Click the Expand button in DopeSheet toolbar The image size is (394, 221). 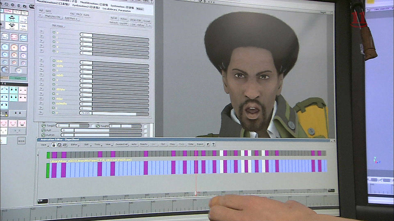pos(200,144)
